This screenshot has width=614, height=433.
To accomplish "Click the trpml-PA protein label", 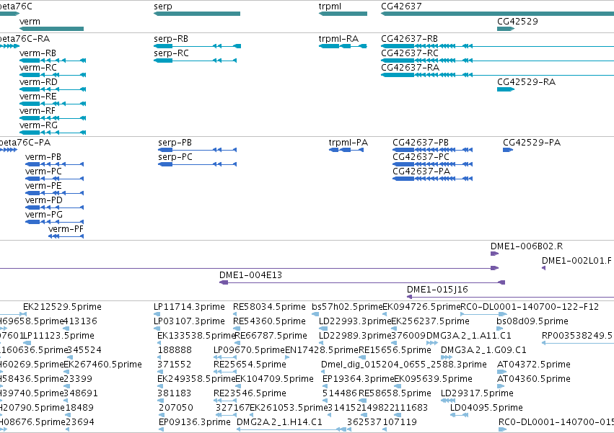I will coord(348,143).
